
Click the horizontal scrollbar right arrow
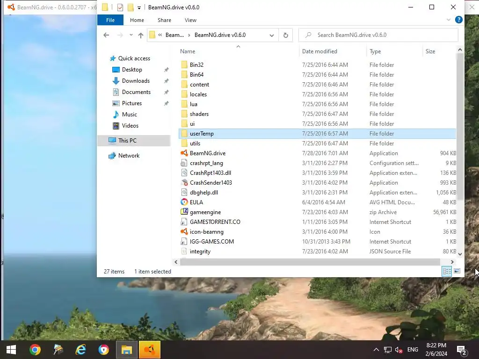click(452, 262)
